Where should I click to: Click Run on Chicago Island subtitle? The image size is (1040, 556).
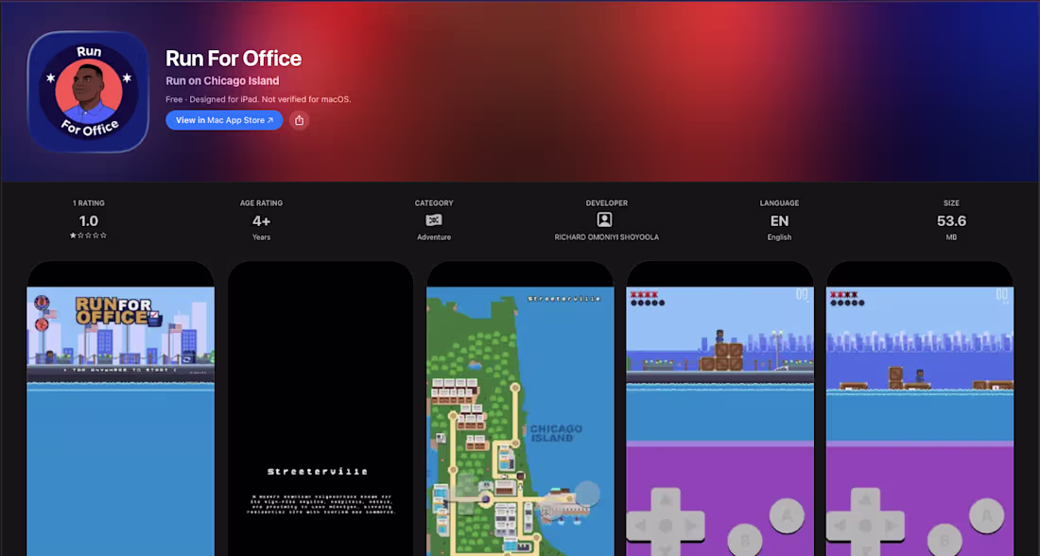(x=222, y=81)
